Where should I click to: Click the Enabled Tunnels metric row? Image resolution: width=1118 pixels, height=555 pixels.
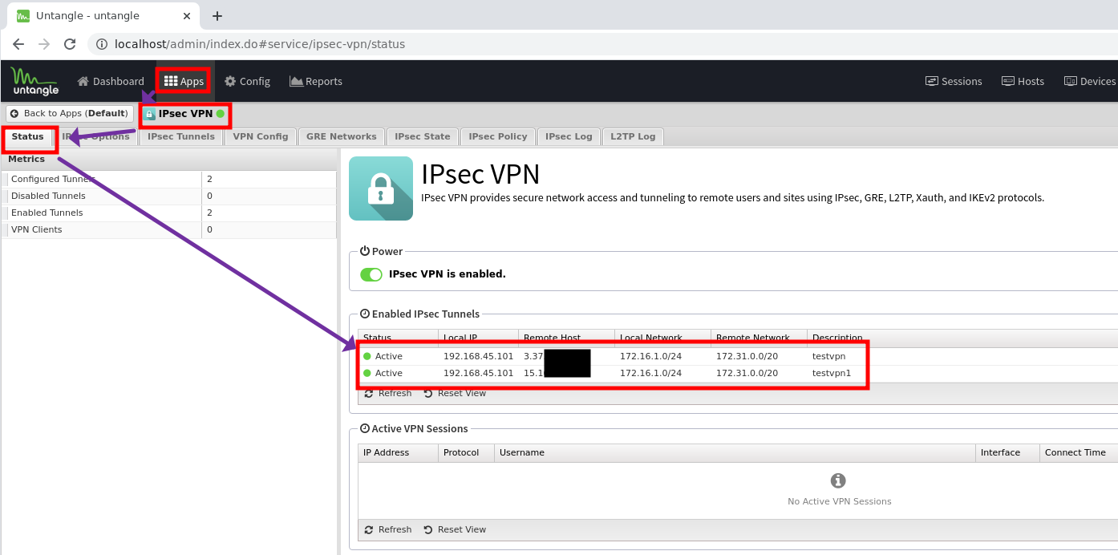[x=168, y=213]
